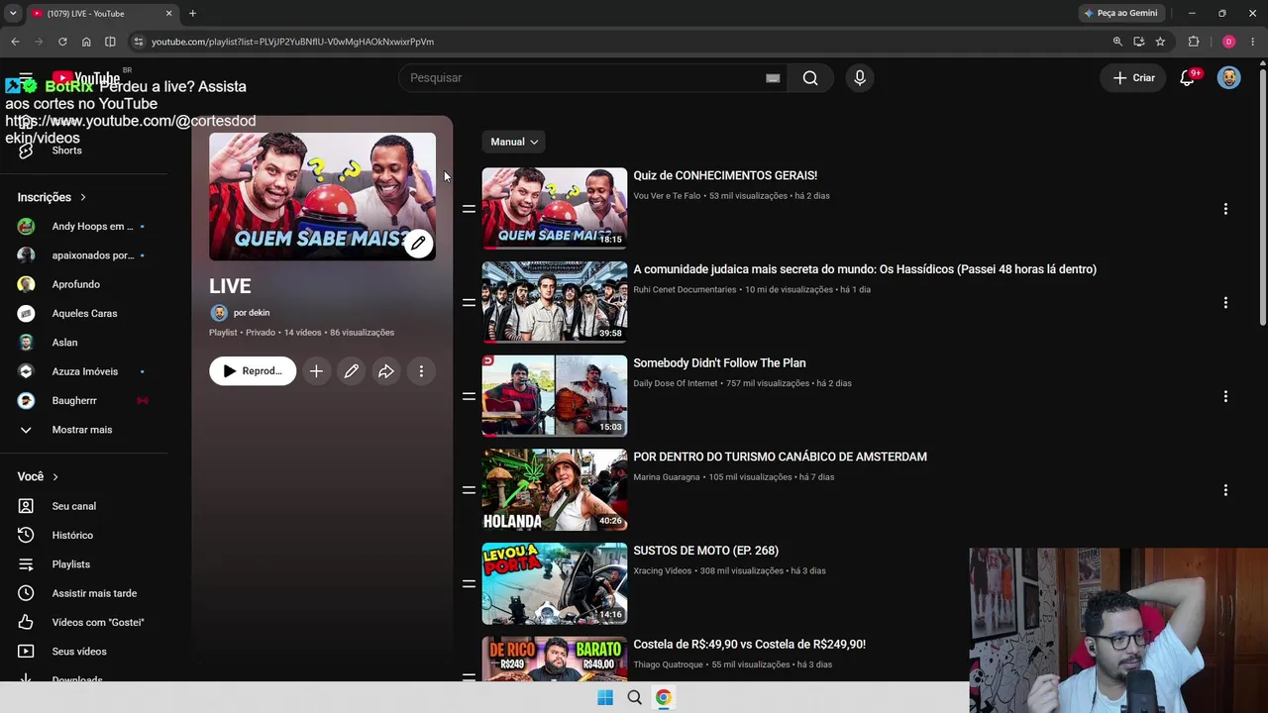Screen dimensions: 1268x713
Task: Click the edit pencil icon below playlist details
Action: (352, 371)
